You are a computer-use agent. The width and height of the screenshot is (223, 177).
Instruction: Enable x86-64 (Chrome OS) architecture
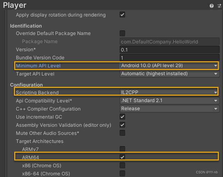[x=123, y=173]
